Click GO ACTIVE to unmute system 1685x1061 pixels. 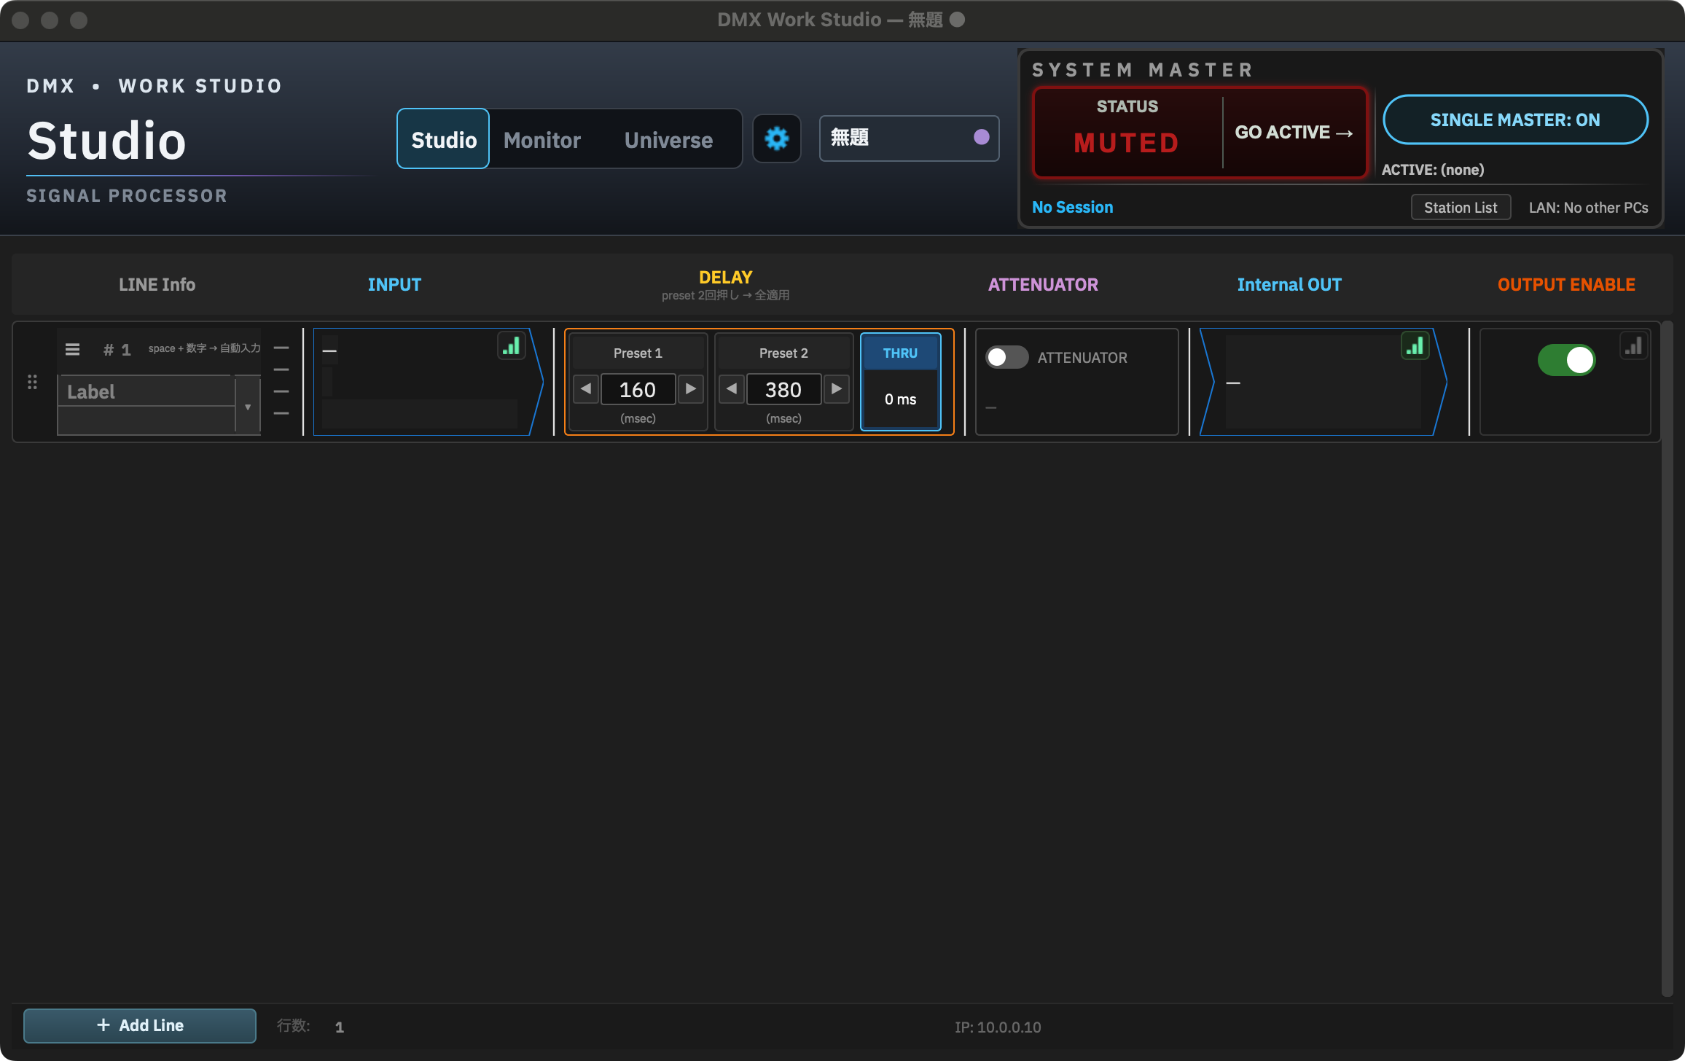coord(1294,133)
